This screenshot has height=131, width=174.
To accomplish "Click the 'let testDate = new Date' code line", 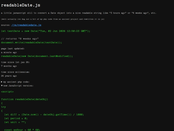I will point(46,31).
